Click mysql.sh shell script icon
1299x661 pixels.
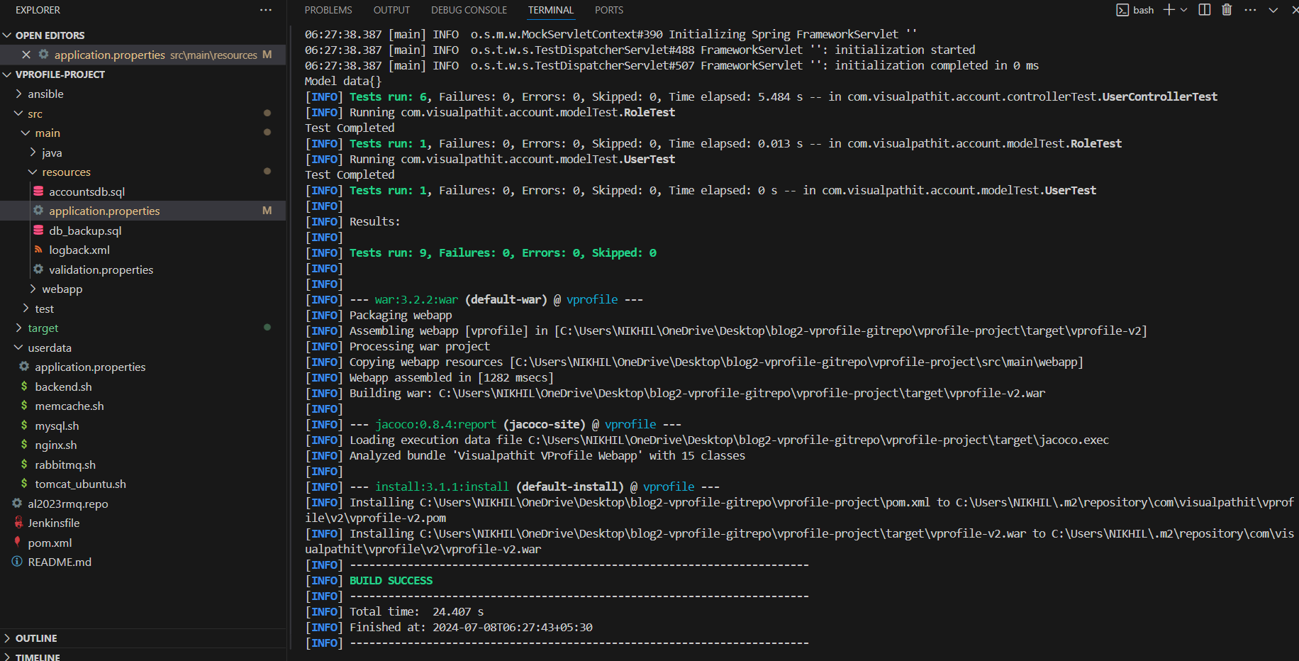pyautogui.click(x=24, y=426)
